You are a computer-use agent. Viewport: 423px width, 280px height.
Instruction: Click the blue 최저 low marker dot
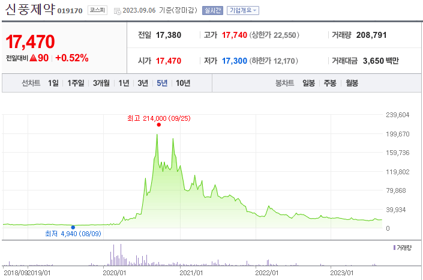pyautogui.click(x=73, y=227)
